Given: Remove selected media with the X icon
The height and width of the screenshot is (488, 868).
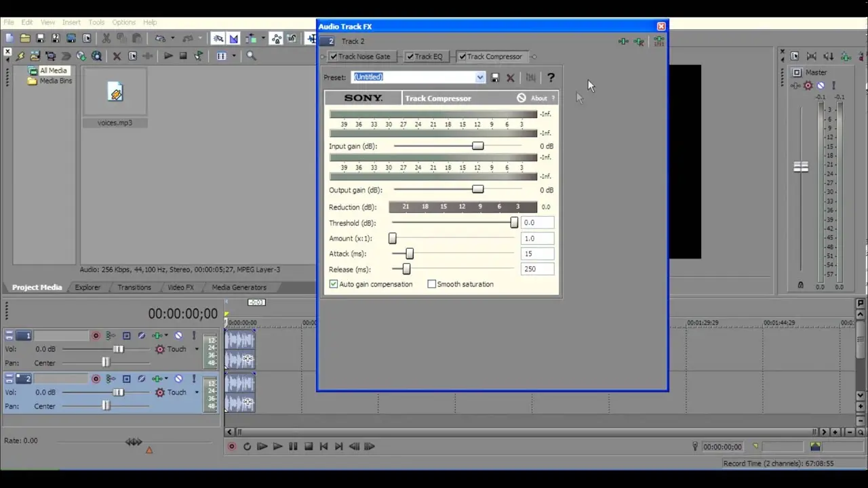Looking at the screenshot, I should [117, 56].
